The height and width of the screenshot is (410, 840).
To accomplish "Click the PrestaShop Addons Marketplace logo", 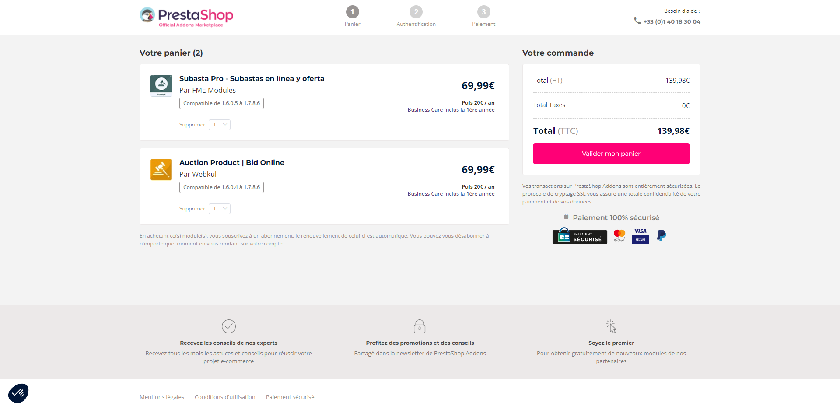I will pos(186,17).
